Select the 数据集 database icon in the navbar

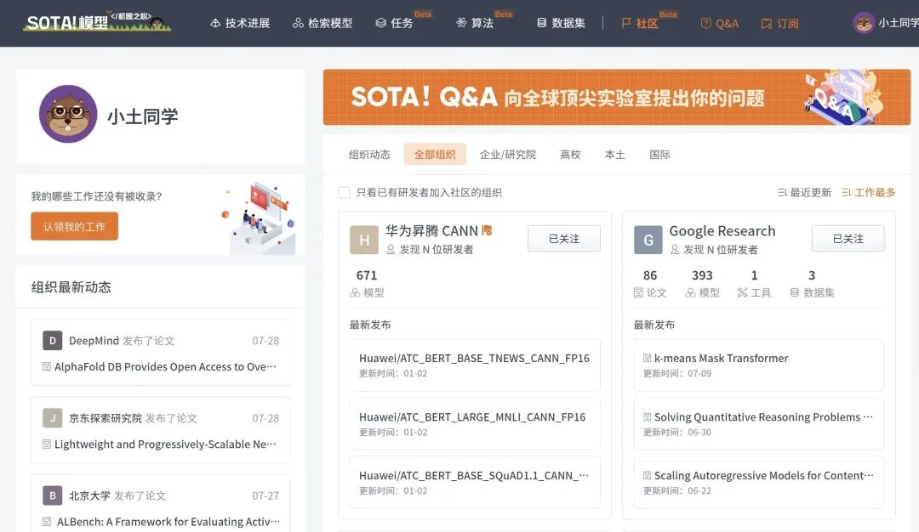click(541, 23)
